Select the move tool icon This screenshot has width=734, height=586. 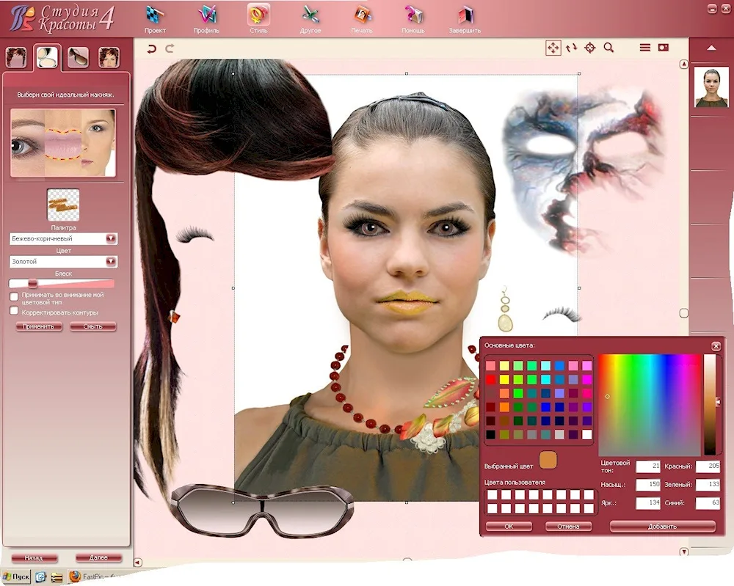pyautogui.click(x=553, y=48)
